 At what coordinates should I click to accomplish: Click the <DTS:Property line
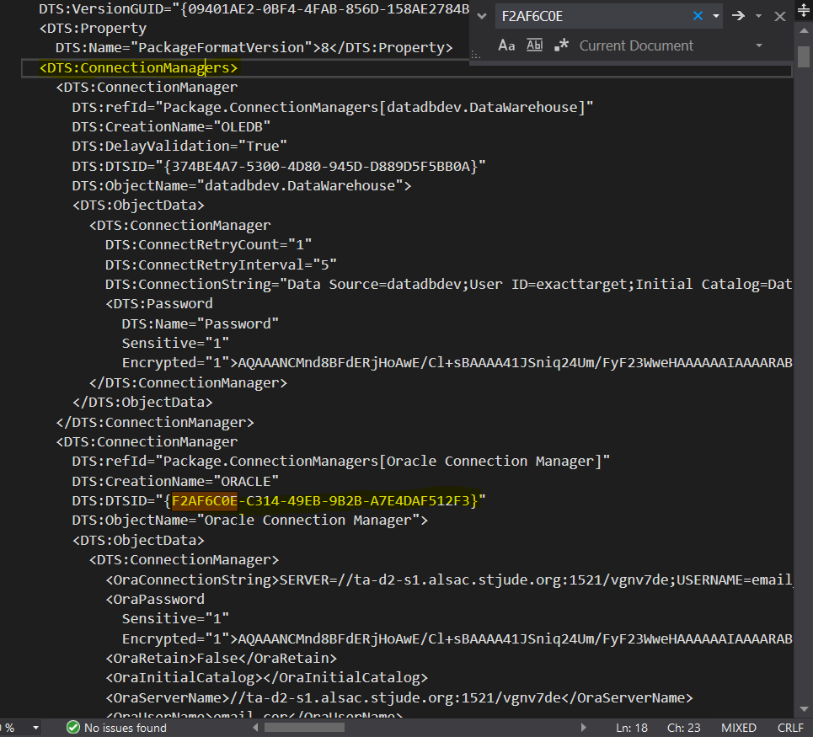(x=93, y=28)
